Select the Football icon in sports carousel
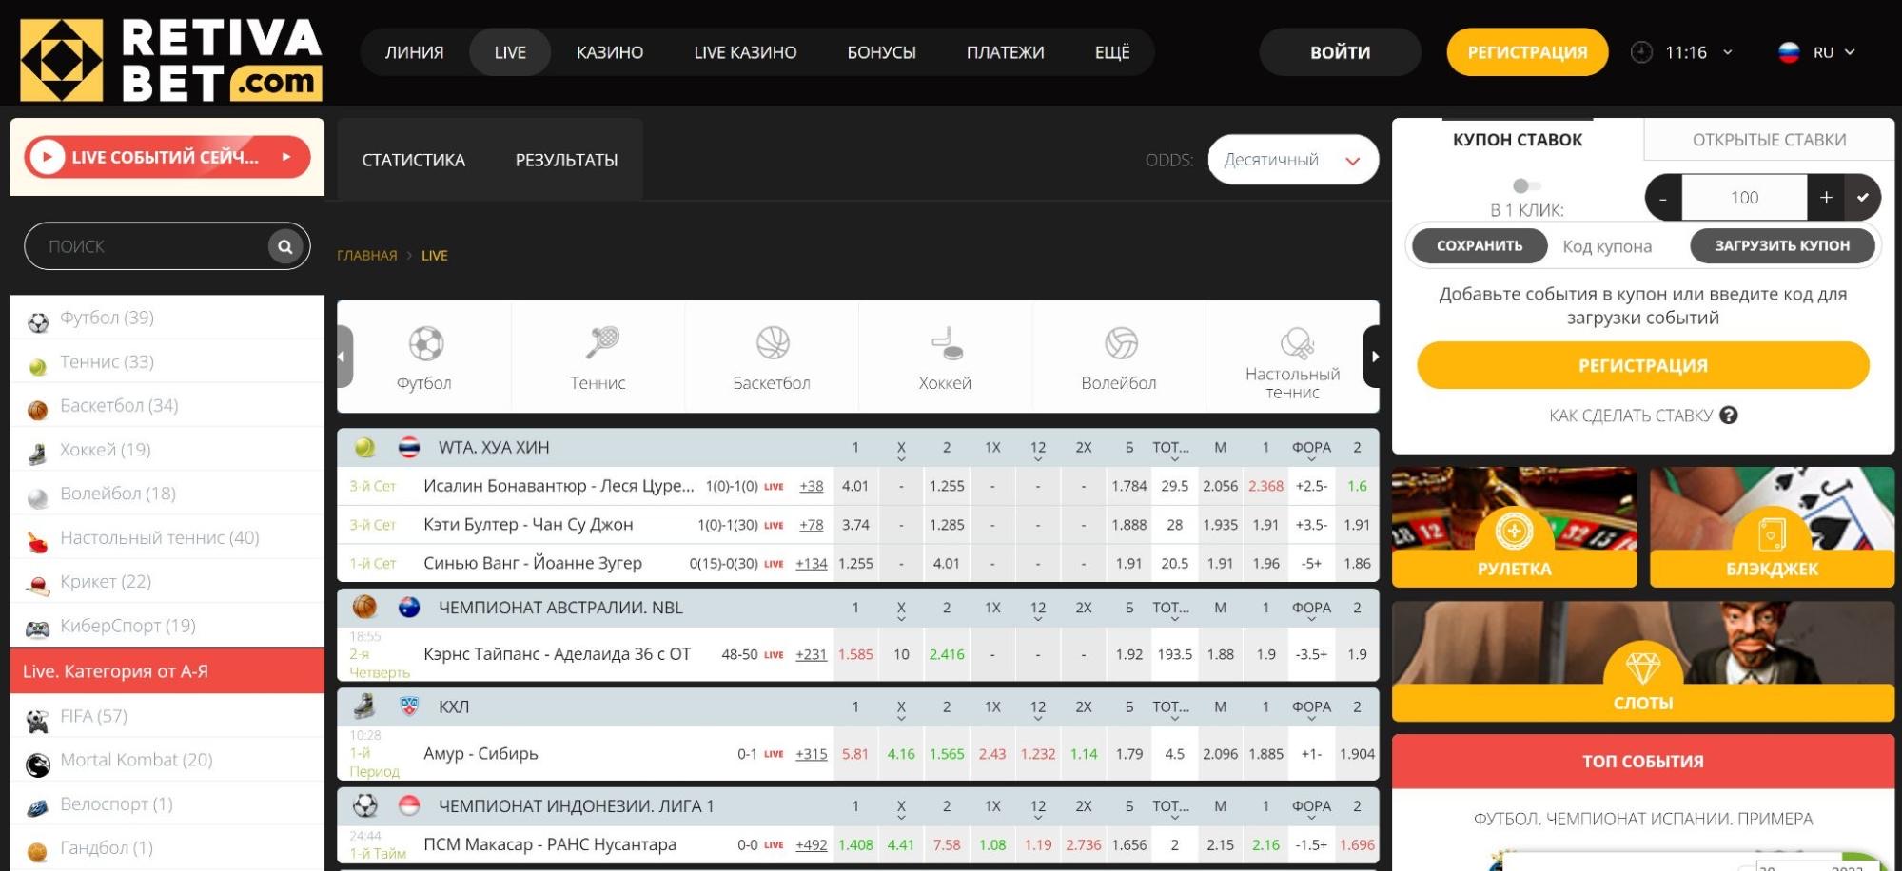 tap(425, 343)
